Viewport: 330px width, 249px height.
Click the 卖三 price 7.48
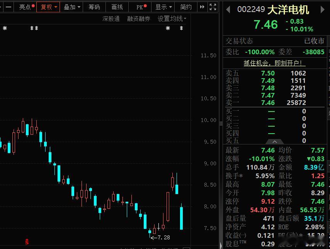coord(268,88)
